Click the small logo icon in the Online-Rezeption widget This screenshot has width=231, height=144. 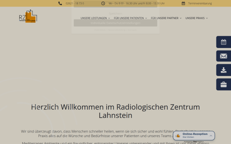(x=178, y=136)
